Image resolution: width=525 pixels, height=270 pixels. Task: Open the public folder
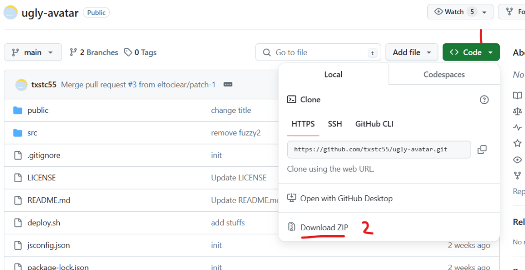38,111
